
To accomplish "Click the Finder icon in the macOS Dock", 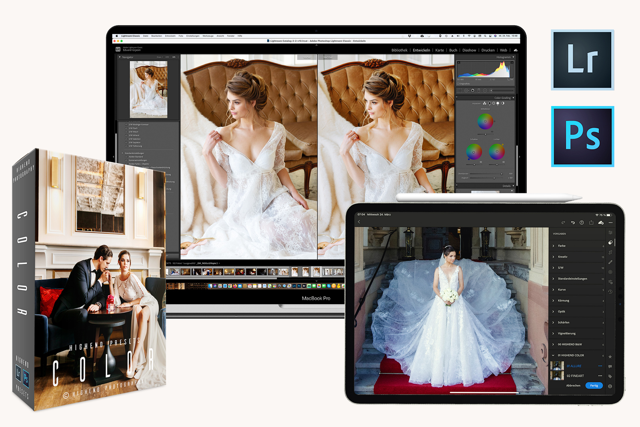I will [210, 286].
